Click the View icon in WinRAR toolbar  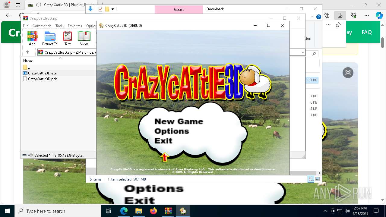click(84, 38)
